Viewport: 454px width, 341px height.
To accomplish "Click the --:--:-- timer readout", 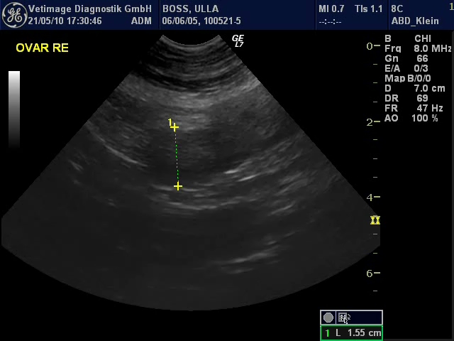I will [x=330, y=21].
